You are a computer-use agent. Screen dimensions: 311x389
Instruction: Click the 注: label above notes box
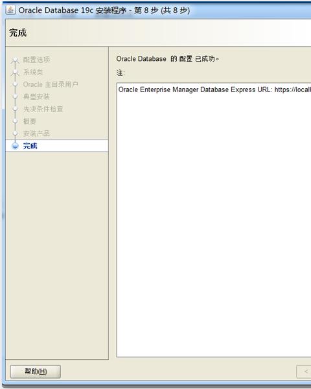[x=121, y=73]
